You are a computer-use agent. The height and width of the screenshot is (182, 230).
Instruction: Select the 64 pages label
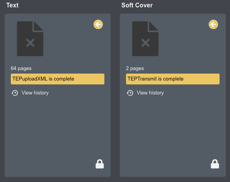[x=21, y=69]
